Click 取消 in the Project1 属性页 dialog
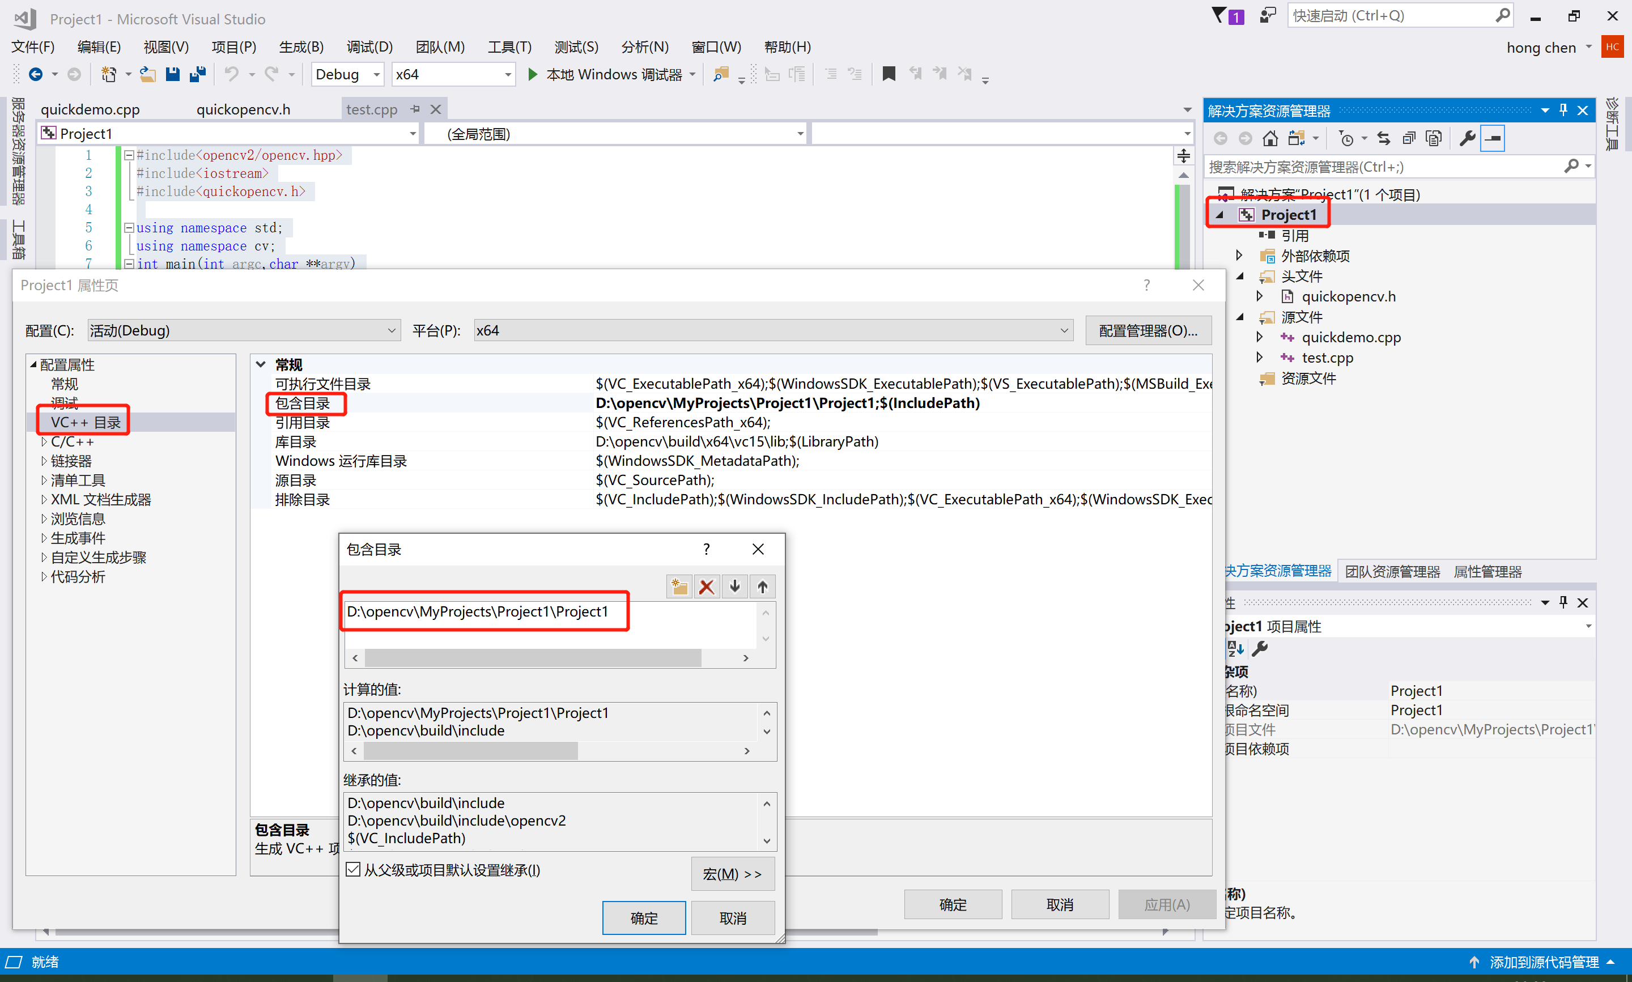 coord(1060,904)
